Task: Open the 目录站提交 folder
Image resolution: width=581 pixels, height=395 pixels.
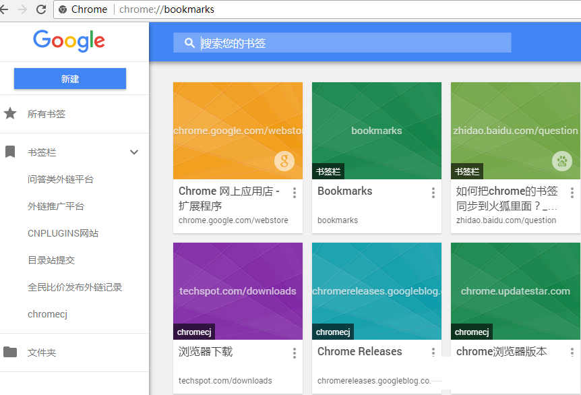Action: coord(51,260)
